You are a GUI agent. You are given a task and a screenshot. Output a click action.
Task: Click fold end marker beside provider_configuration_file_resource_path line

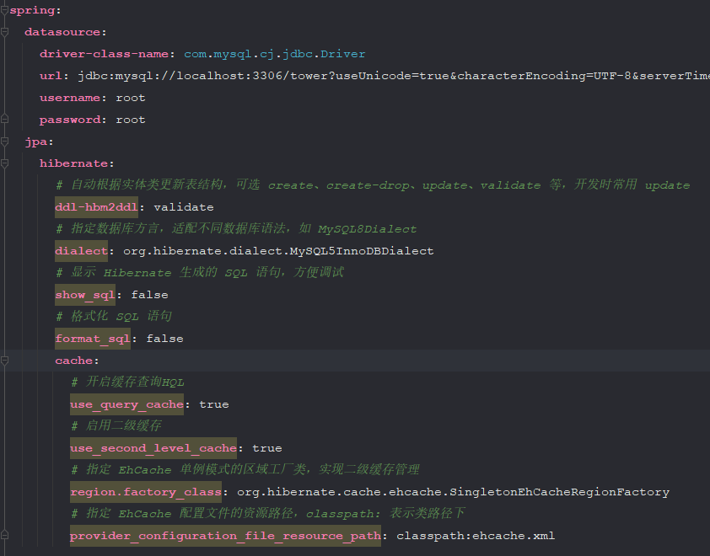4,536
